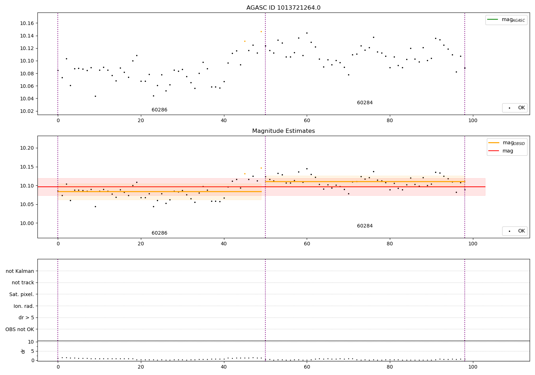Click the x-axis tick '20' in the top plot
Screen dimensions: 535x375
[141, 121]
